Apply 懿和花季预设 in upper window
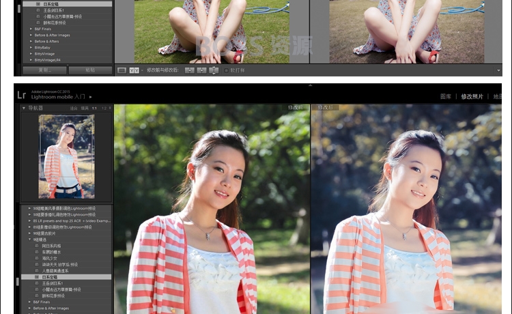 [55, 23]
